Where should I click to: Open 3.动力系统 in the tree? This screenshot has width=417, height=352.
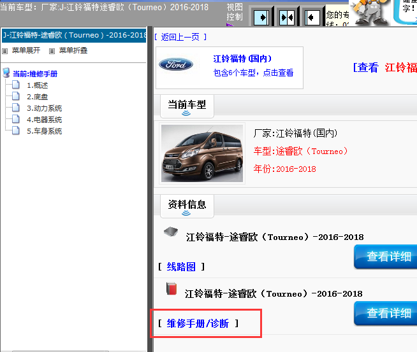click(x=44, y=108)
